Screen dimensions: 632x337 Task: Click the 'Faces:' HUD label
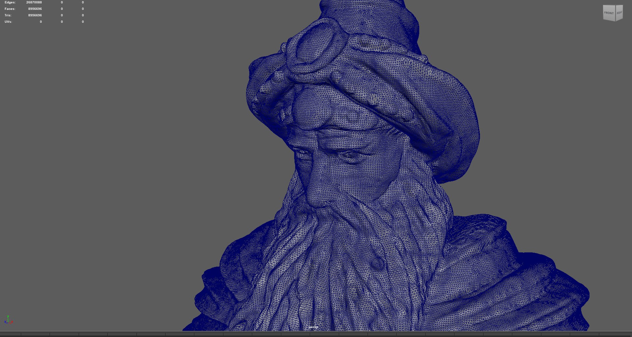point(10,9)
